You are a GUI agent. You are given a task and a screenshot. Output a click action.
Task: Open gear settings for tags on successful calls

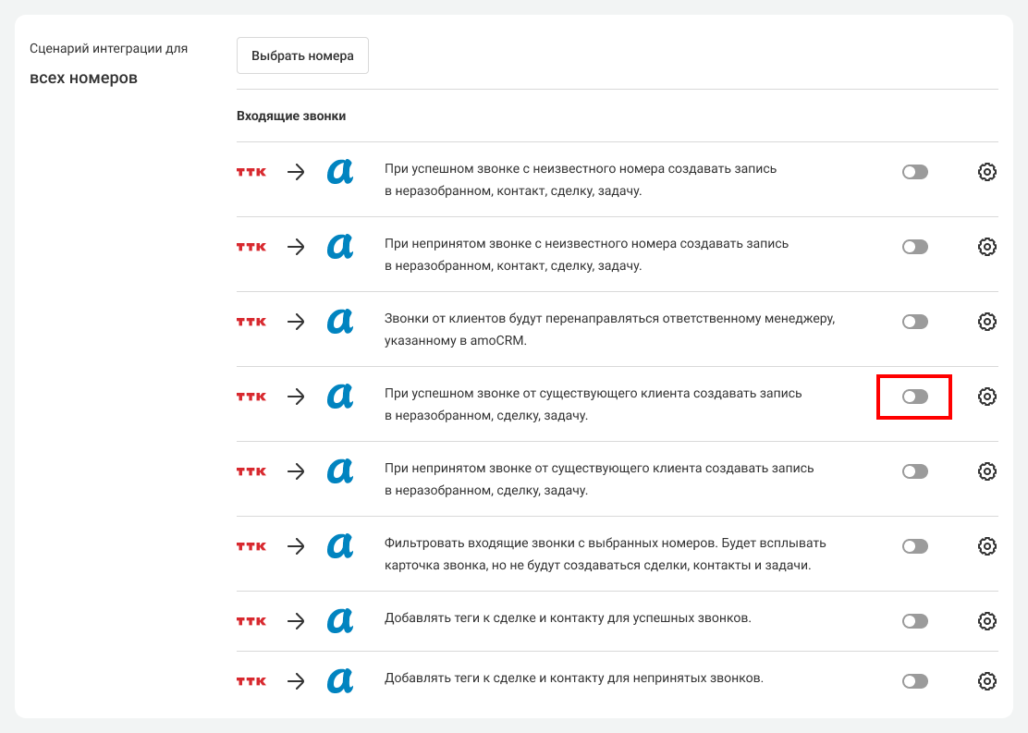coord(986,621)
